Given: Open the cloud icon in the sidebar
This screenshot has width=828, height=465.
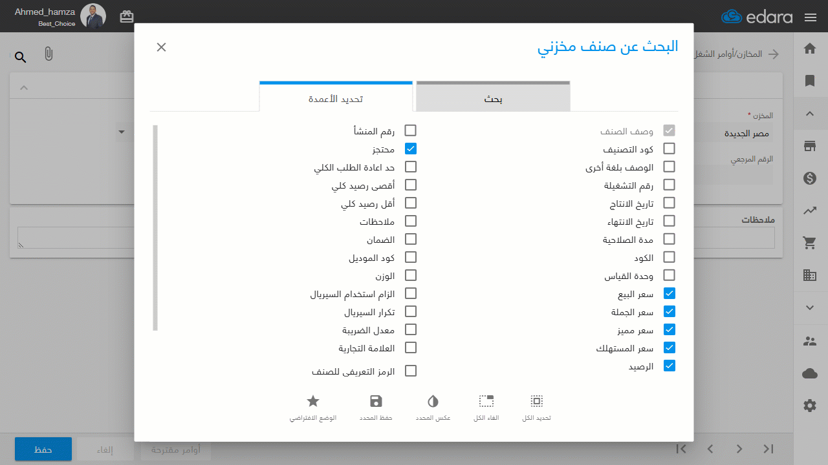Looking at the screenshot, I should pos(810,373).
